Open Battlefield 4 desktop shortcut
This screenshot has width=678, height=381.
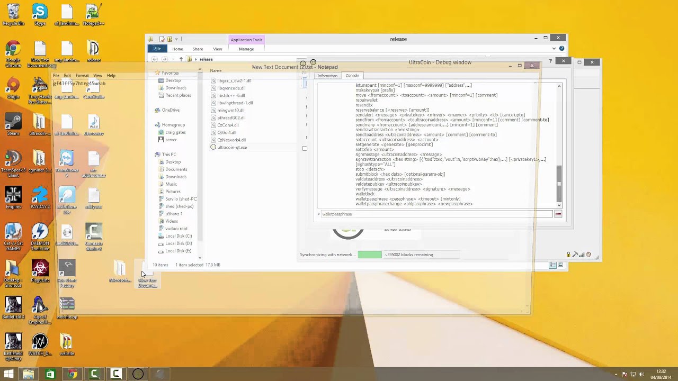13,309
